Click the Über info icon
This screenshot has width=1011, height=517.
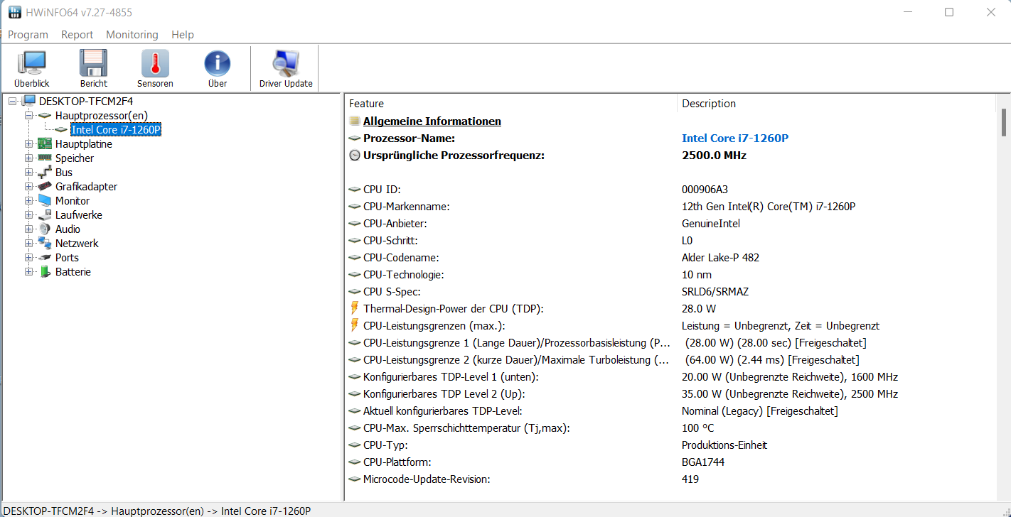click(x=217, y=69)
